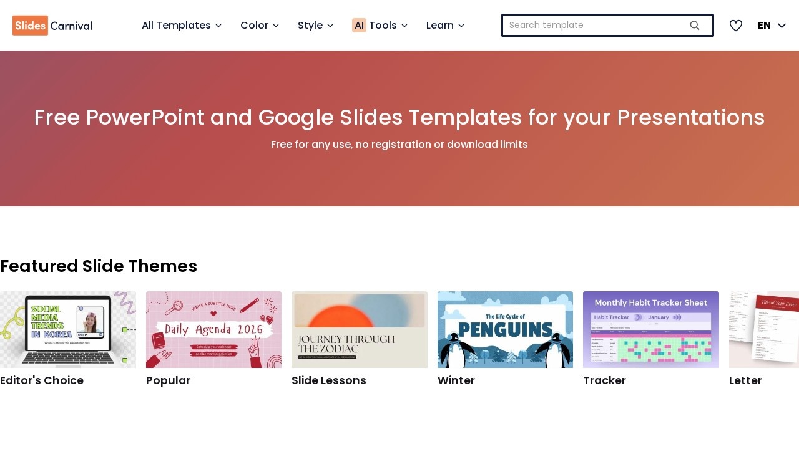Viewport: 799px width, 449px height.
Task: Expand the All Templates dropdown
Action: (x=181, y=26)
